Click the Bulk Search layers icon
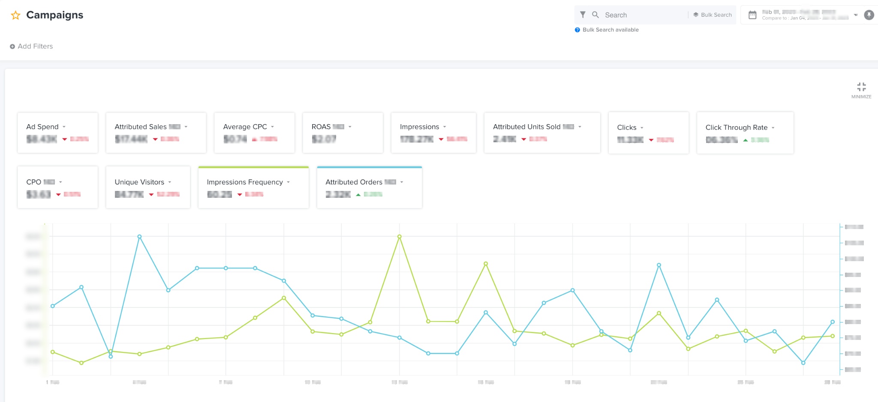This screenshot has width=878, height=402. [x=696, y=15]
